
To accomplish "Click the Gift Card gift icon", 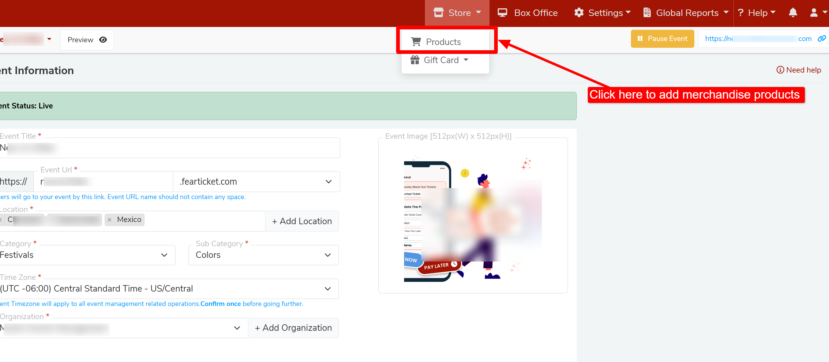I will [x=414, y=60].
